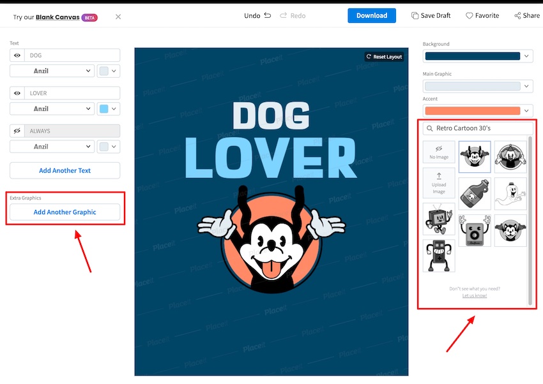Hide the LOVER text layer

17,93
